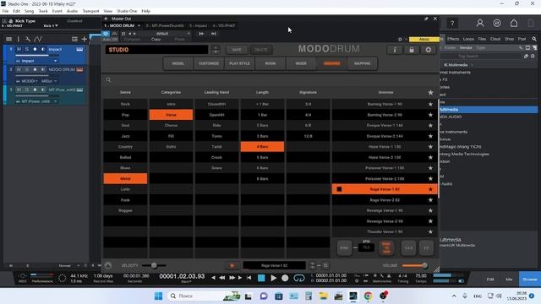Open File Explorer from the taskbar
The image size is (541, 304).
pyautogui.click(x=323, y=296)
